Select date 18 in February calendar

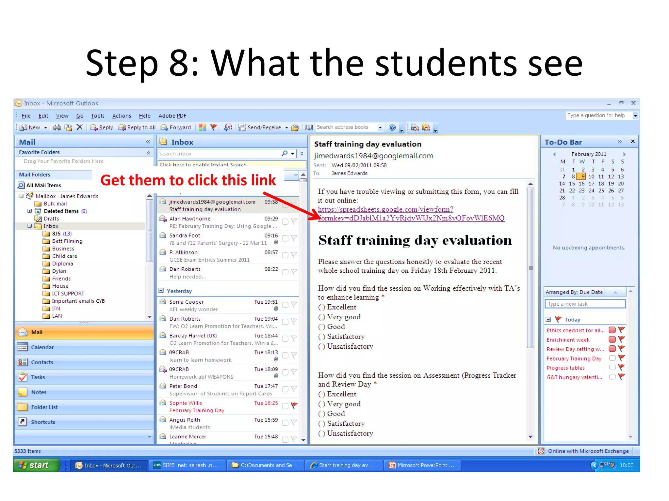(x=601, y=184)
